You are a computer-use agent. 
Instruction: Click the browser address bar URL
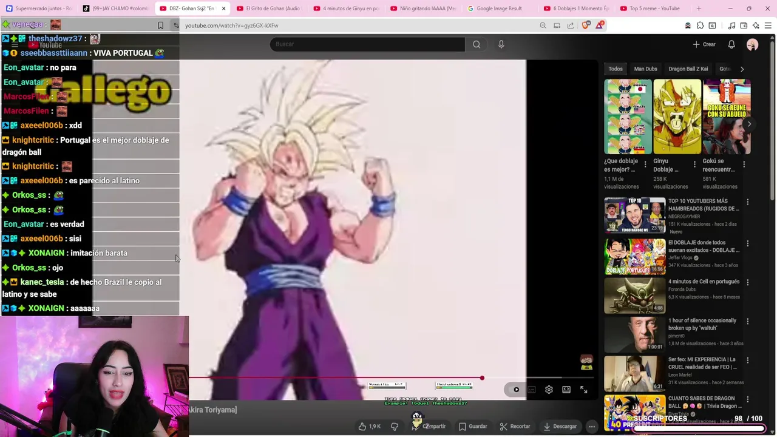point(231,25)
